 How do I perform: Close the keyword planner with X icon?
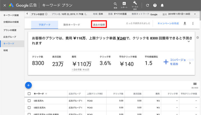[5, 5]
